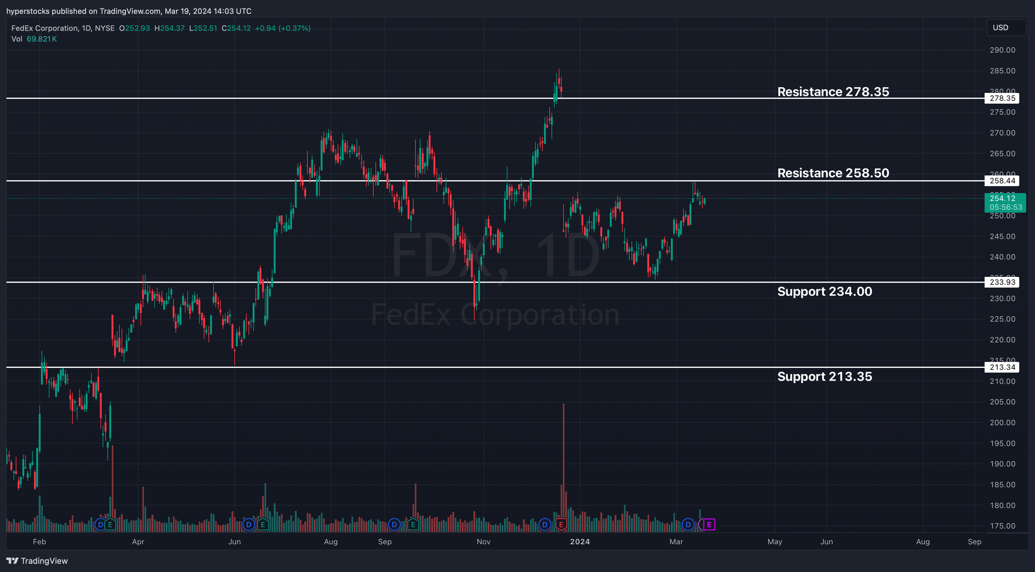Click the 233.93 price axis label
The image size is (1035, 572).
click(1002, 282)
